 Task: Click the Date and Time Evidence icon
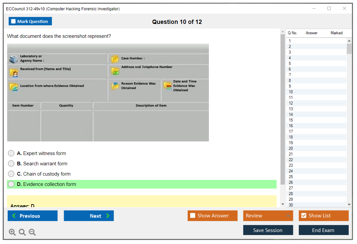[167, 86]
